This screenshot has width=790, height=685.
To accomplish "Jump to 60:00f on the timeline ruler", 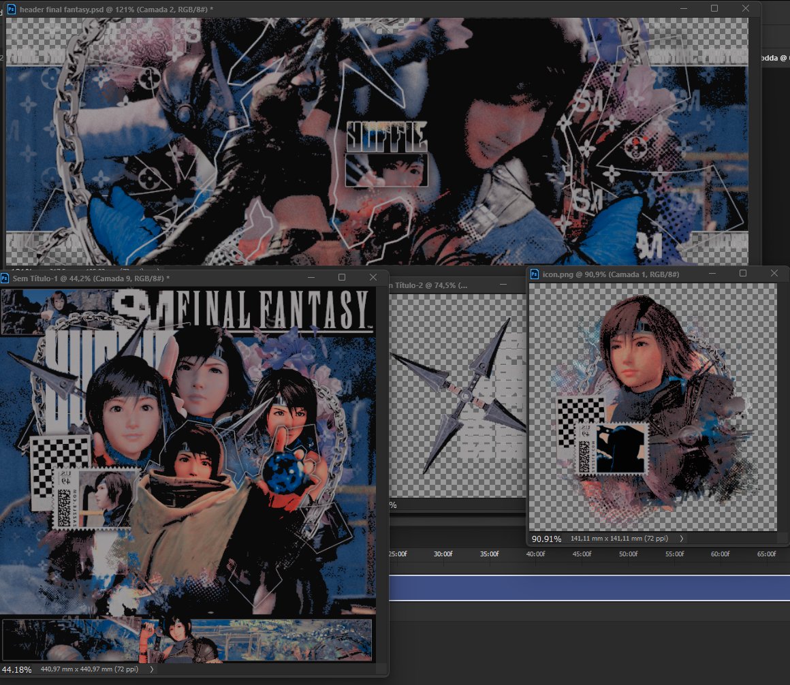I will pyautogui.click(x=721, y=554).
